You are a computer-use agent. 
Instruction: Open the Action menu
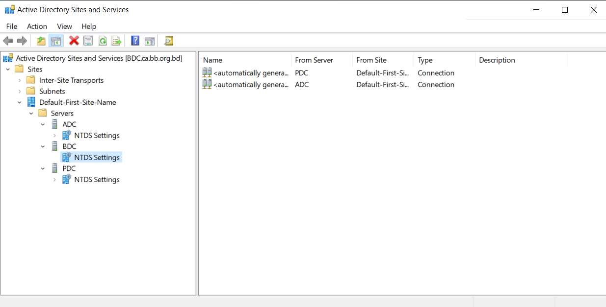click(37, 26)
